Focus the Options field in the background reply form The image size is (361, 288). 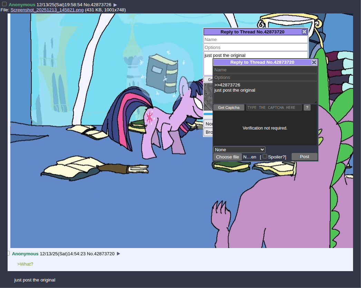255,47
